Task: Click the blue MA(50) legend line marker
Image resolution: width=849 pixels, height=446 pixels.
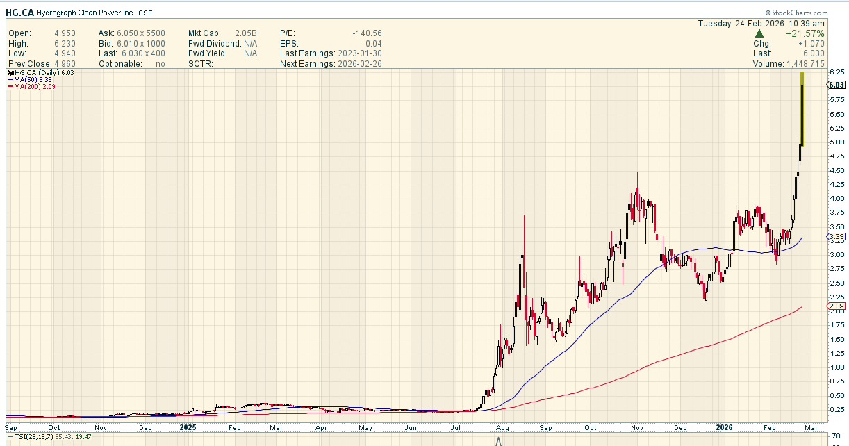Action: [10, 79]
